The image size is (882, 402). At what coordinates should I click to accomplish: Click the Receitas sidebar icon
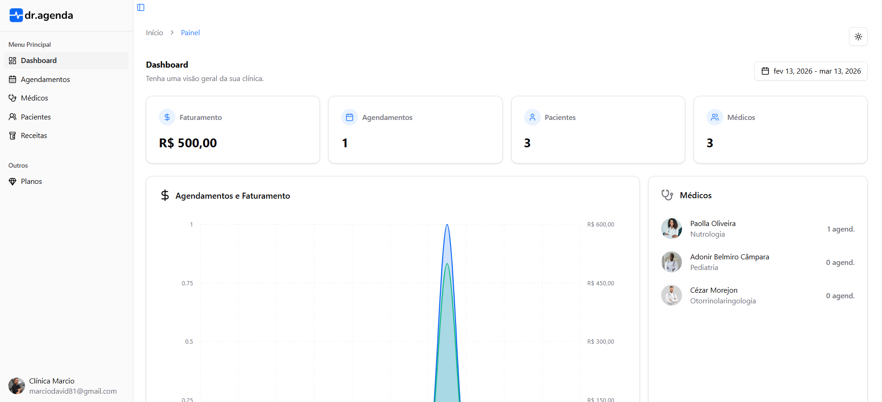click(x=13, y=136)
